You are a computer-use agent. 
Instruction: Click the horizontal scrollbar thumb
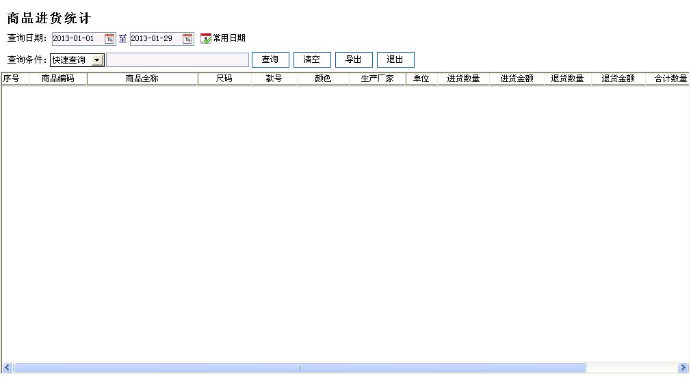(300, 368)
